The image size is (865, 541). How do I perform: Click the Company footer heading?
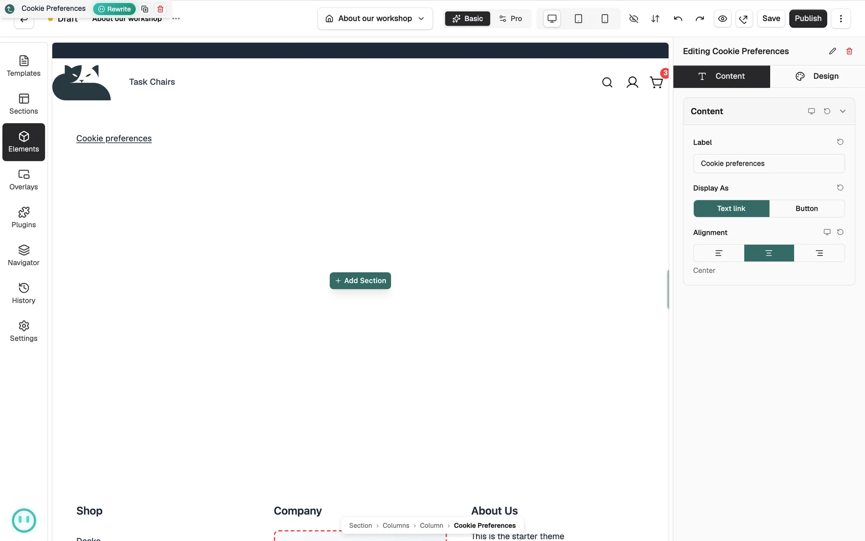click(298, 511)
